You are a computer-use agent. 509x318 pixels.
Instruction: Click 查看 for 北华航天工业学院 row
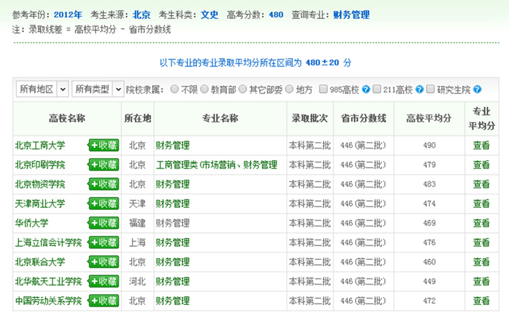[481, 282]
